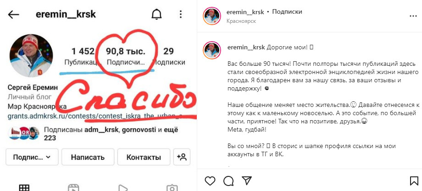This screenshot has height=191, width=422.
Task: Open the three-dot profile options menu
Action: coord(181,14)
